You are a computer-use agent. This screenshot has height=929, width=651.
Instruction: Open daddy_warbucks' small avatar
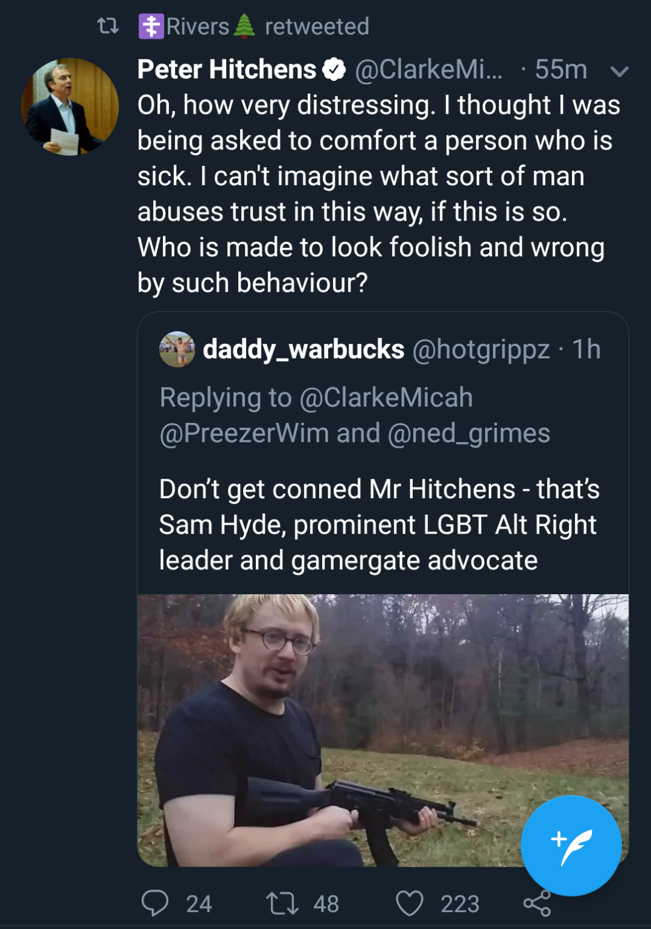click(177, 349)
